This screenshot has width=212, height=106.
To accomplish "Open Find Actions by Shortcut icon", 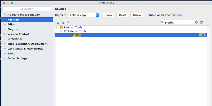I will [x=202, y=22].
